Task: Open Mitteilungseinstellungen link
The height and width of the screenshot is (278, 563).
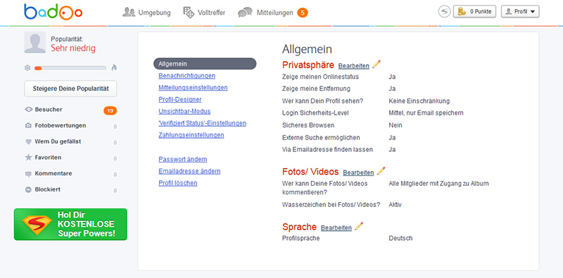Action: coord(193,88)
